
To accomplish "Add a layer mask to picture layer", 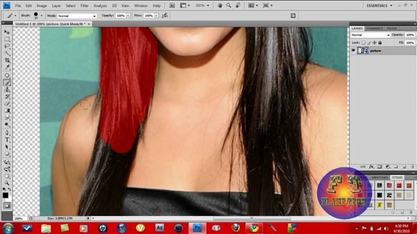I will 379,167.
